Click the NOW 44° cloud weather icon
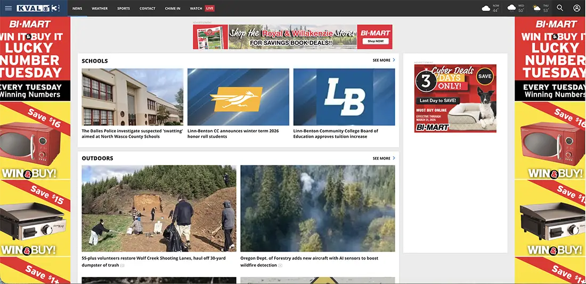 (486, 8)
